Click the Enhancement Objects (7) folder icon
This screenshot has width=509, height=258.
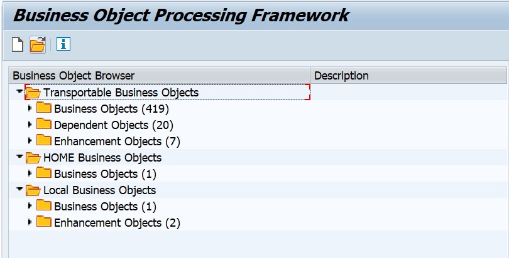(x=44, y=140)
